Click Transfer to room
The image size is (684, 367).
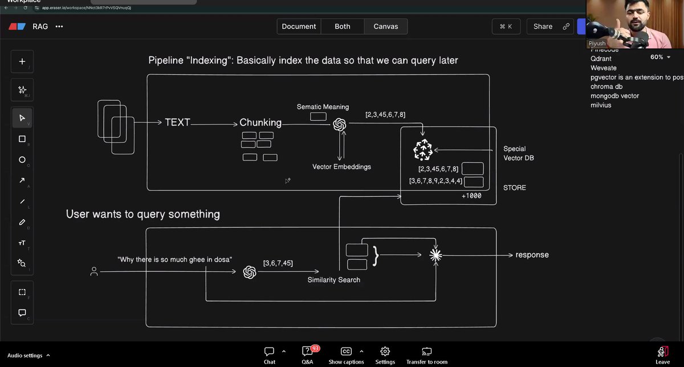(427, 355)
